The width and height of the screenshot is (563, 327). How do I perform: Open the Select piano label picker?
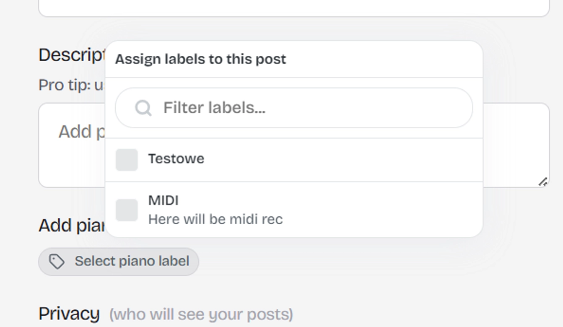(x=119, y=262)
